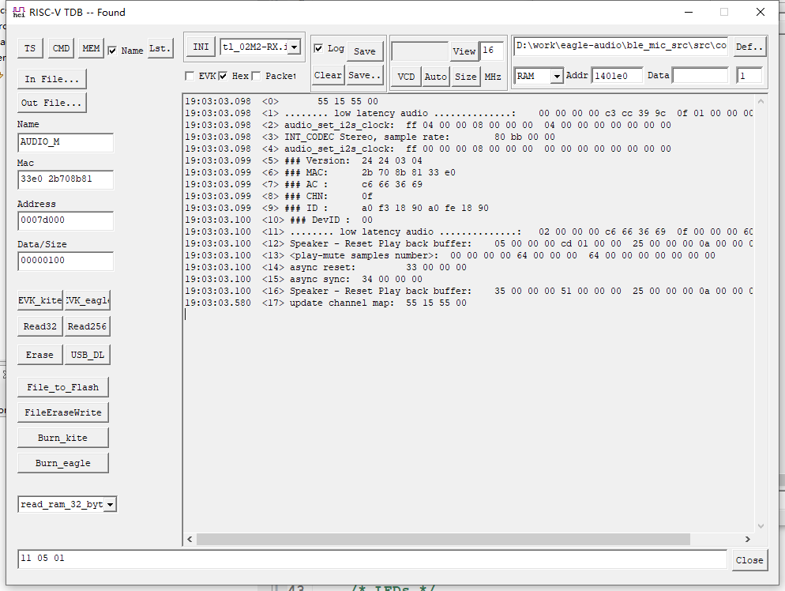Screen dimensions: 785x591
Task: Open the VCD viewer icon
Action: (405, 77)
